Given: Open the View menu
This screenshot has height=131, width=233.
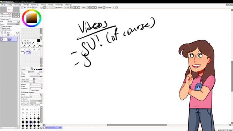Looking at the screenshot, I should tap(50, 5).
